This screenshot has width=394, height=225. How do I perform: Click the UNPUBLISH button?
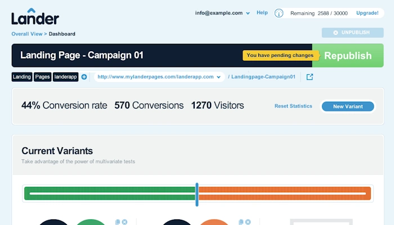tap(352, 33)
